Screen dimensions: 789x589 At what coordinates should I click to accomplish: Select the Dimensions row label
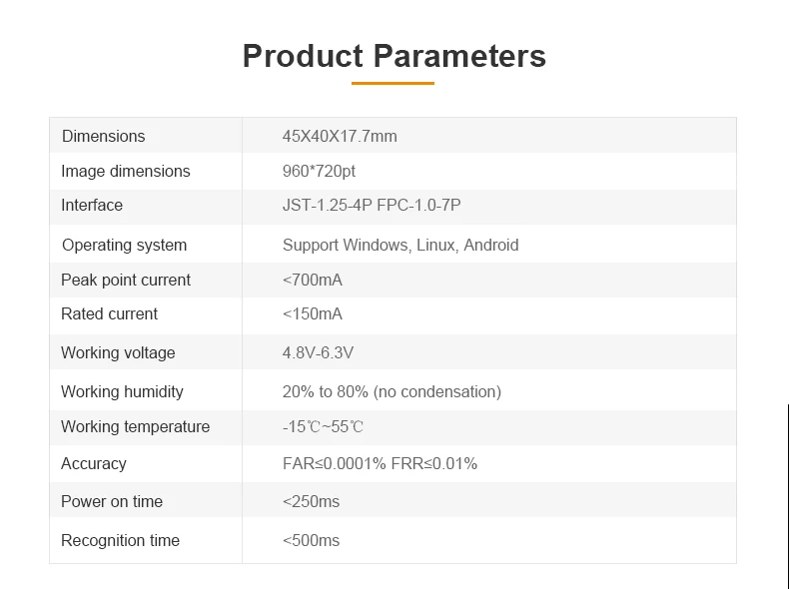pyautogui.click(x=103, y=136)
